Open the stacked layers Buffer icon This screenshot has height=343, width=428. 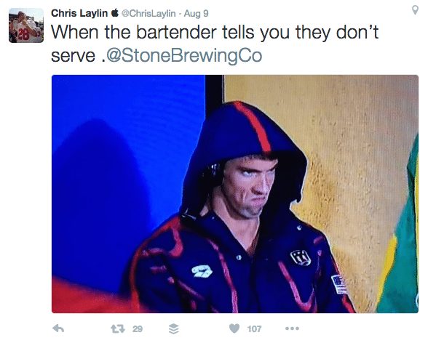click(173, 329)
